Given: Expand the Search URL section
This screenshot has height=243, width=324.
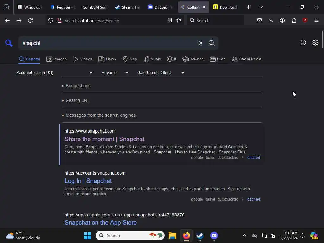Looking at the screenshot, I should tap(76, 100).
